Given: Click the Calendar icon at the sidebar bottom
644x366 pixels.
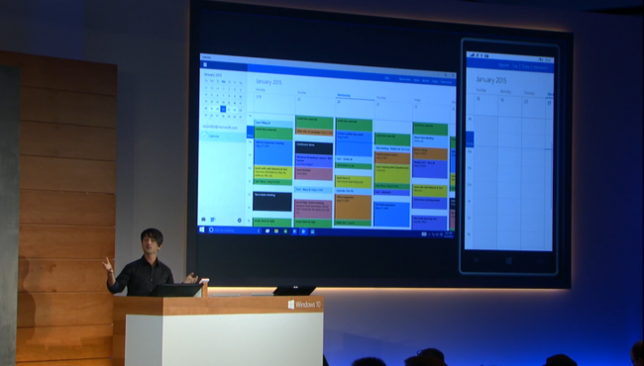Looking at the screenshot, I should click(x=213, y=220).
